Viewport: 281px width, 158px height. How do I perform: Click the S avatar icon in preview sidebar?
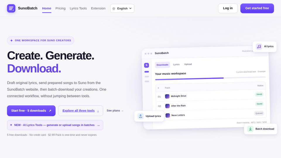[x=146, y=65]
